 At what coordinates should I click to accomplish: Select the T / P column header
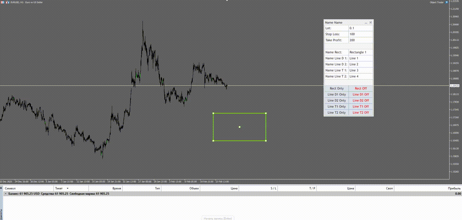pos(297,189)
